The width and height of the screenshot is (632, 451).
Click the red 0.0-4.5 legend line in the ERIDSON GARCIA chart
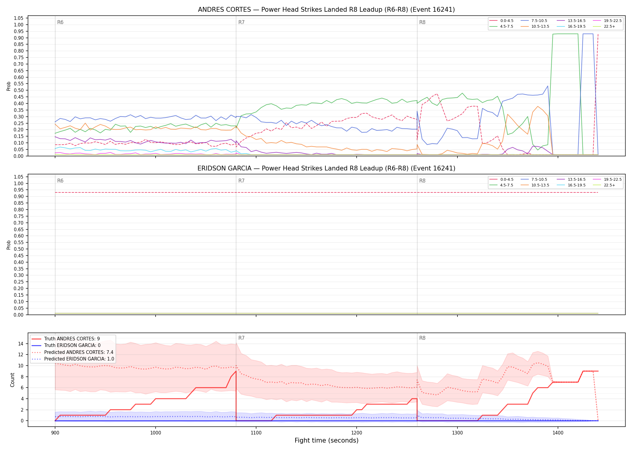tap(494, 179)
